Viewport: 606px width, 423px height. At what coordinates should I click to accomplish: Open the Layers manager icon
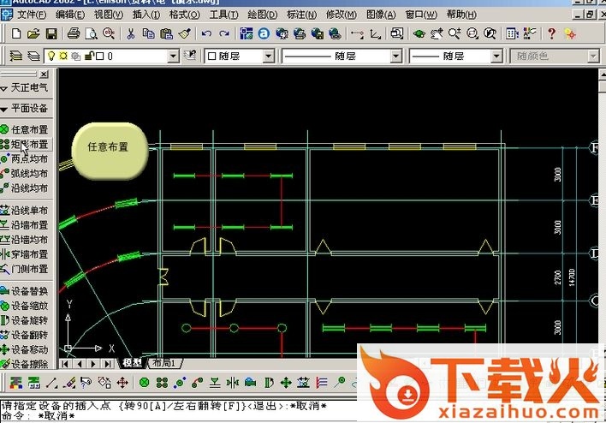pyautogui.click(x=16, y=56)
